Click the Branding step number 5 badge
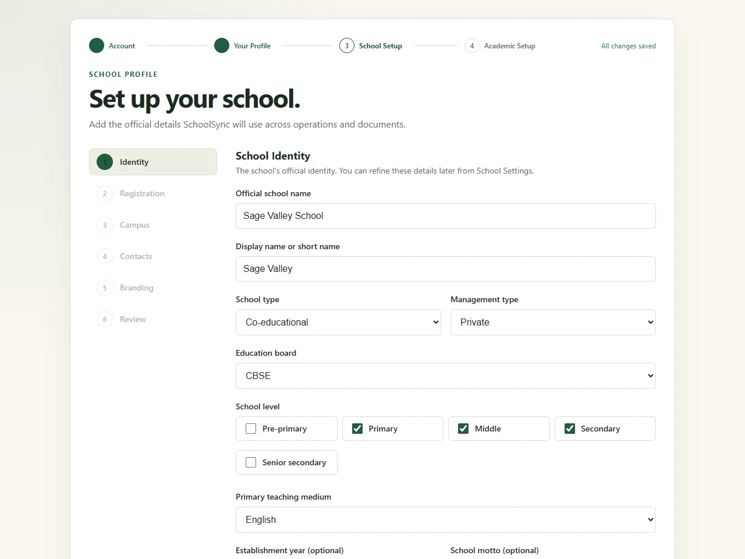Image resolution: width=745 pixels, height=559 pixels. 105,288
